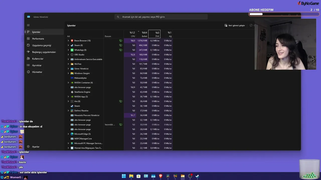
Task: Click Brave Browser memory value 1.074,9 MB
Action: (x=142, y=41)
